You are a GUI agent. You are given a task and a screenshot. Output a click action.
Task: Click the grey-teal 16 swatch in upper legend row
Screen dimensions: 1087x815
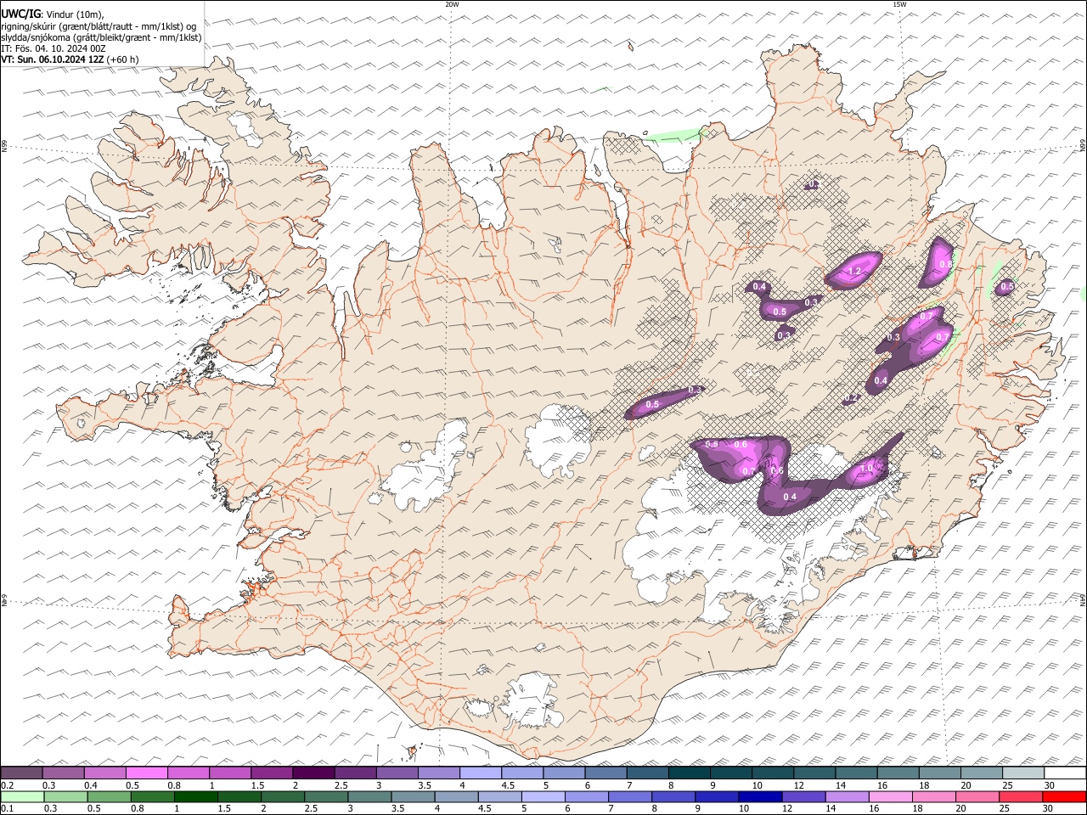[x=898, y=773]
